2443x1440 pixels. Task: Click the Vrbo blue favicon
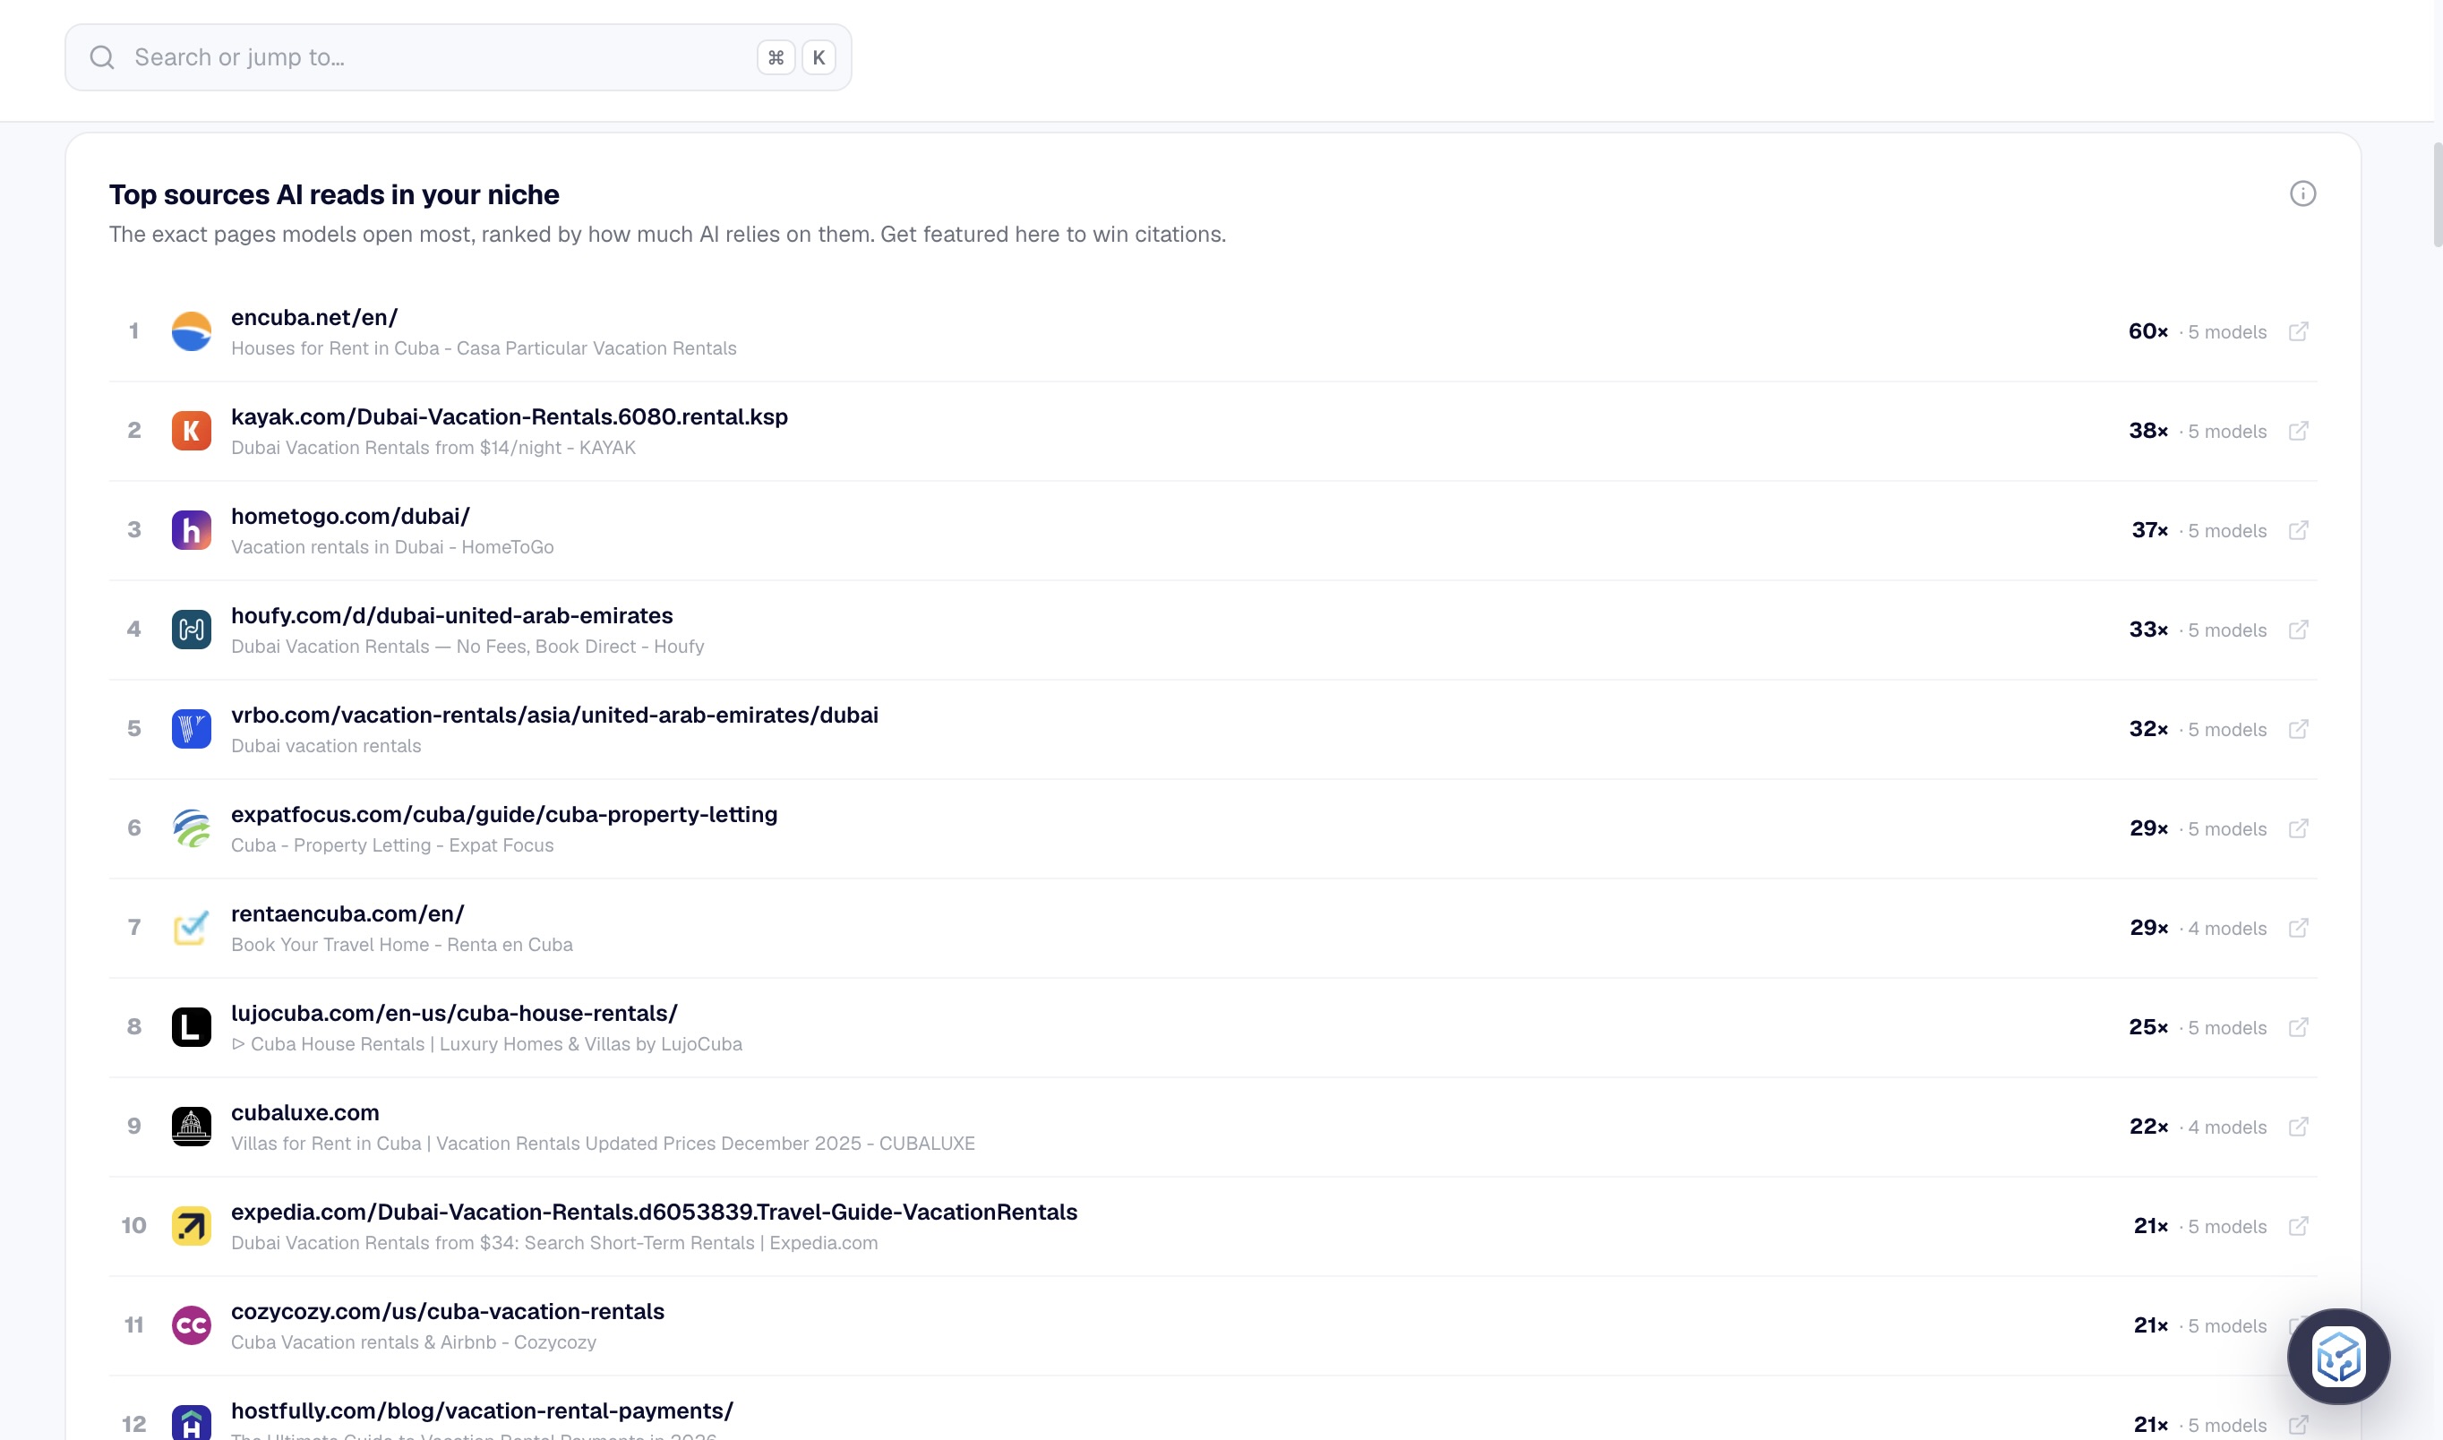pos(191,730)
